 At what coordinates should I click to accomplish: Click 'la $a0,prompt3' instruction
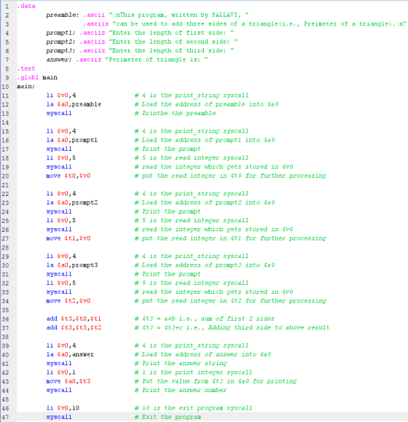(x=72, y=265)
